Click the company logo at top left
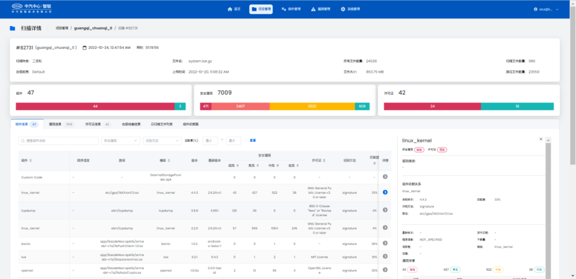Image resolution: width=576 pixels, height=279 pixels. pos(31,9)
